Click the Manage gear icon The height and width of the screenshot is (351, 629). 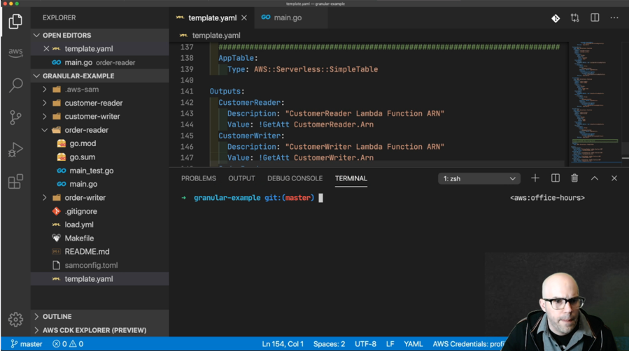15,320
